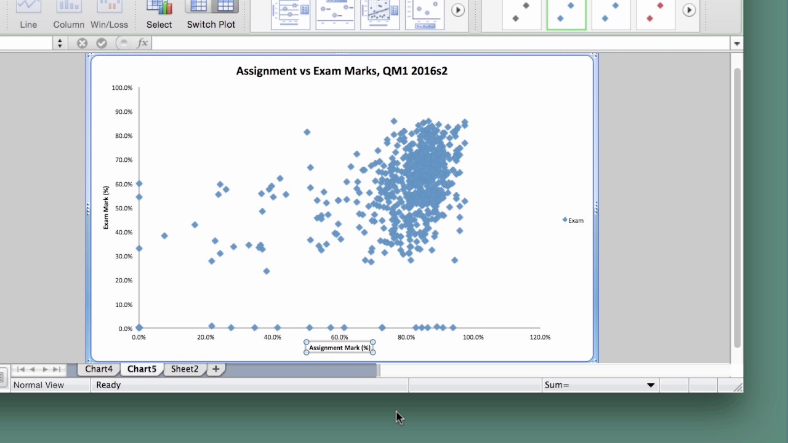Click the 60.0% horizontal axis label
Viewport: 788px width, 443px height.
[x=339, y=337]
